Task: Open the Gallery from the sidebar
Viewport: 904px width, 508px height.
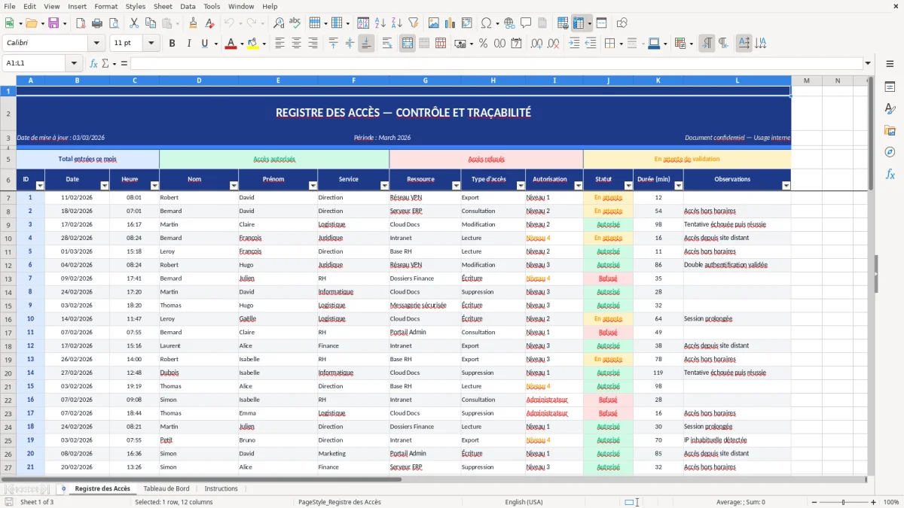Action: point(890,129)
